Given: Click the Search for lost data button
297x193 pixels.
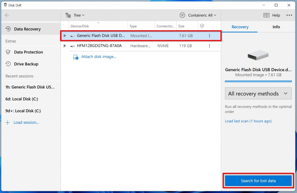Looking at the screenshot, I should (x=258, y=181).
